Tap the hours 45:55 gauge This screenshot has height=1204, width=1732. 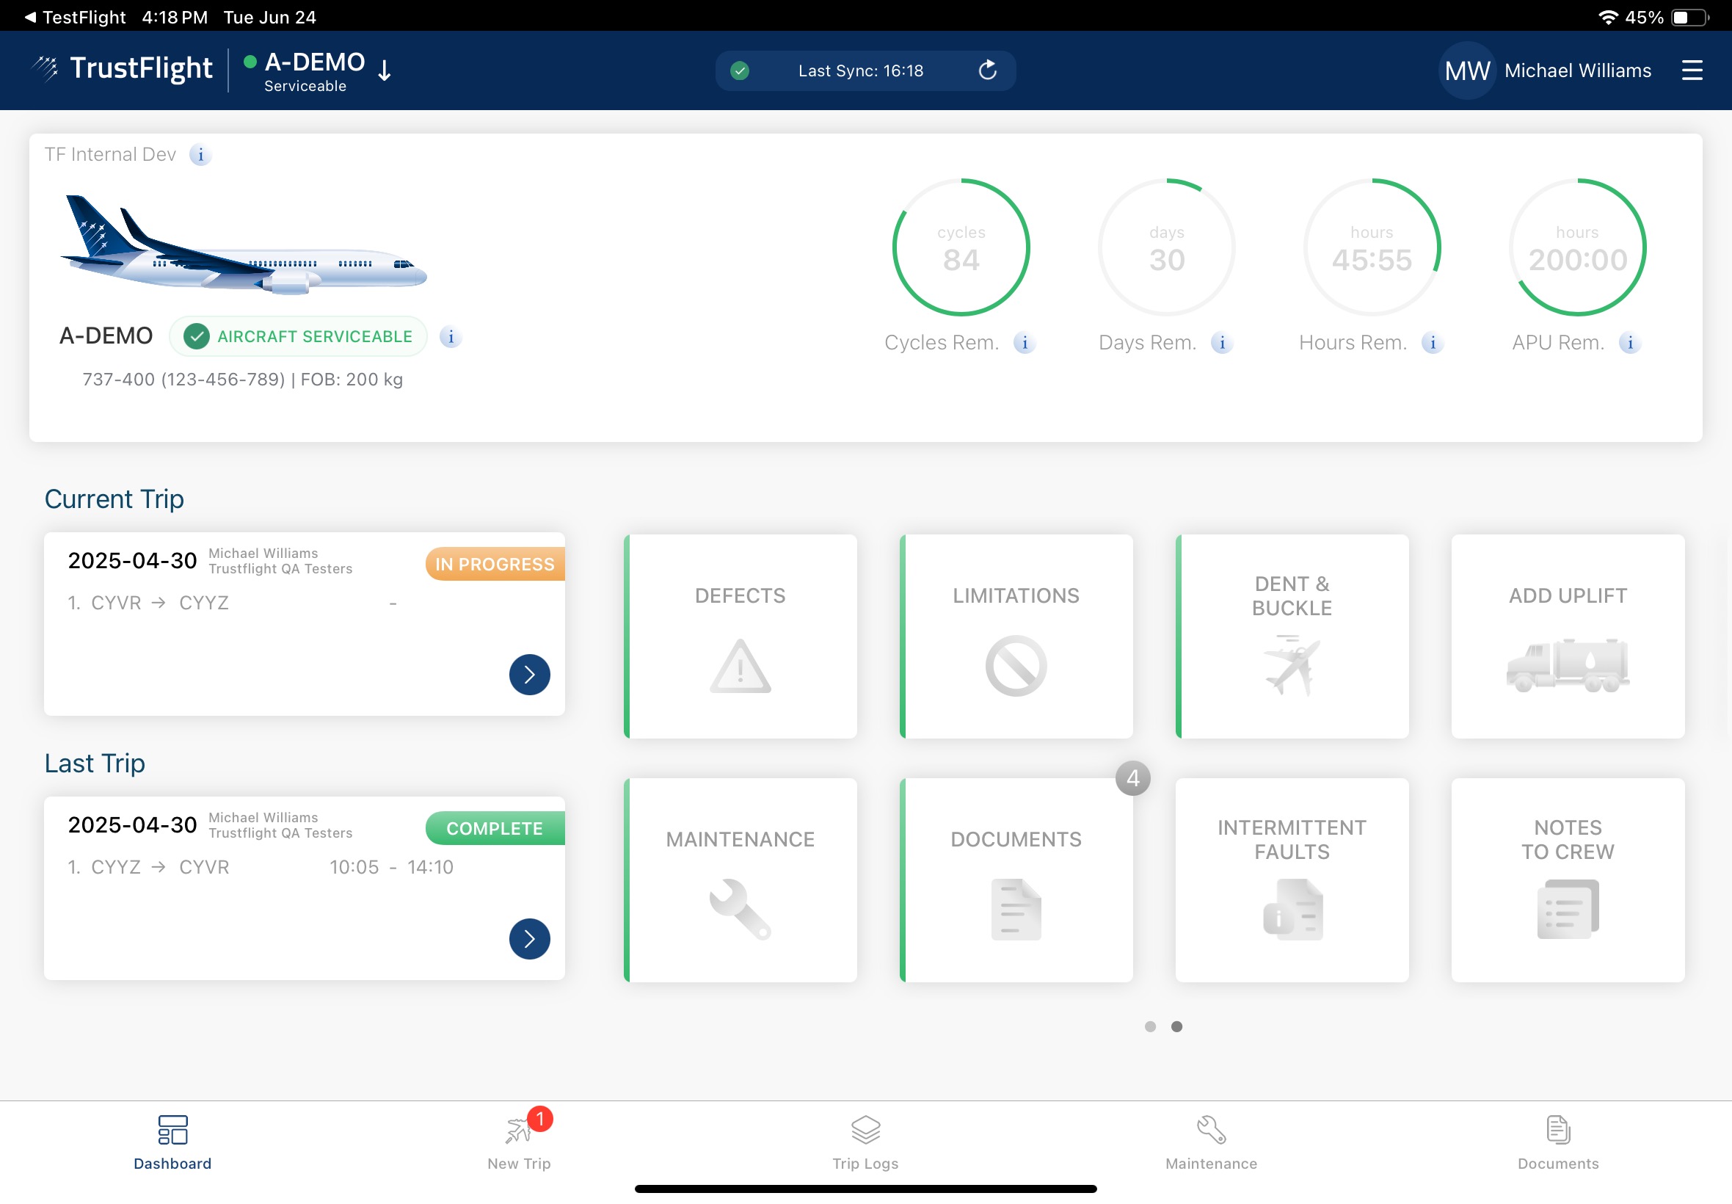click(x=1372, y=247)
